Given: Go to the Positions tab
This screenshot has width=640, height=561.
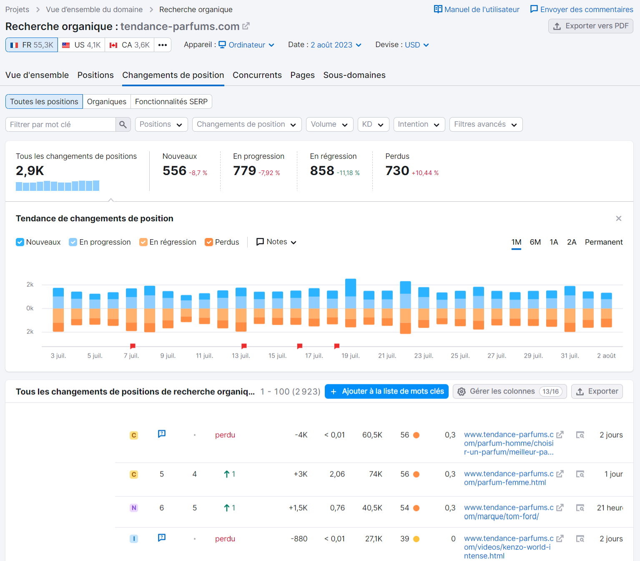Looking at the screenshot, I should pyautogui.click(x=95, y=75).
